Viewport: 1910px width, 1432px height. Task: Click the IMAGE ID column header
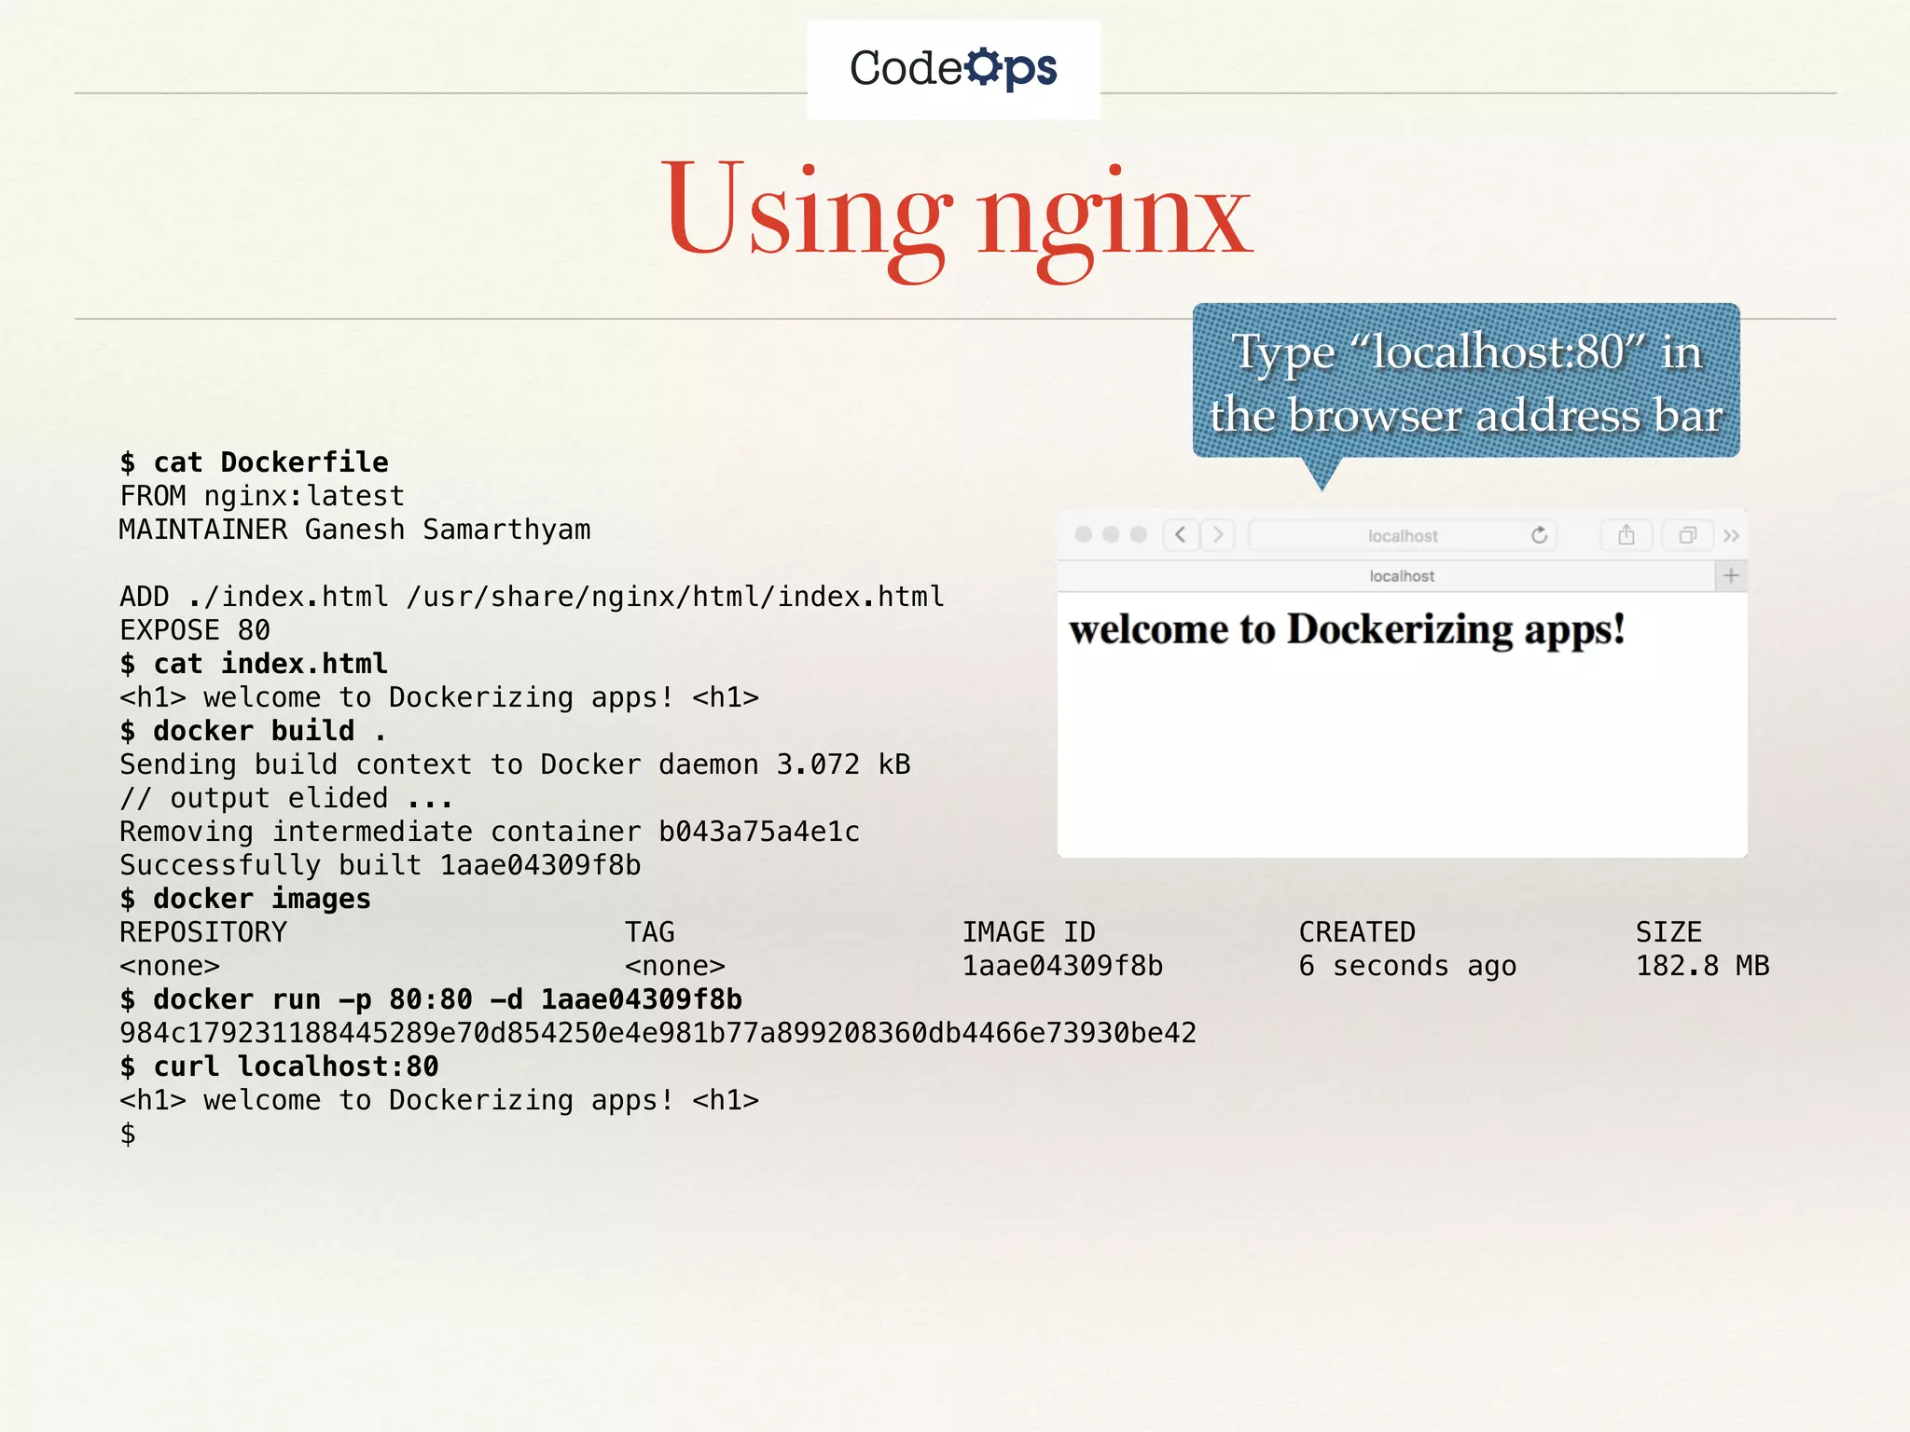(1030, 932)
